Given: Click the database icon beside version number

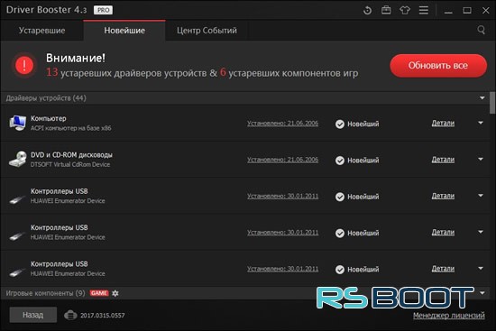Looking at the screenshot, I should point(70,315).
